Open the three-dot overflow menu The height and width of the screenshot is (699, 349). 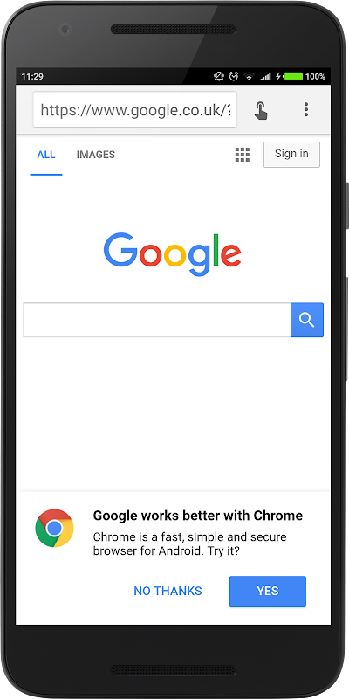[x=306, y=109]
